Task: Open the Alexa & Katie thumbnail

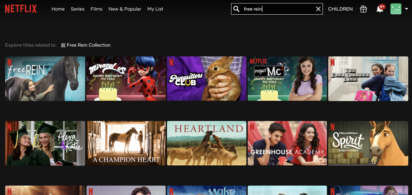Action: 45,143
